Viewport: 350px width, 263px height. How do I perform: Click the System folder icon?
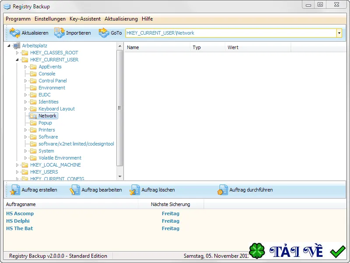33,151
